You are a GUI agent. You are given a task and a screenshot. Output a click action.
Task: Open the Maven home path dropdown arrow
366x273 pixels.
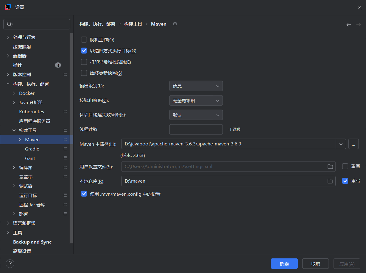(x=341, y=144)
